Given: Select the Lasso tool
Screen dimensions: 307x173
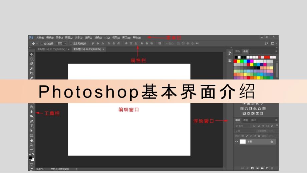Looking at the screenshot, I should coord(31,64).
